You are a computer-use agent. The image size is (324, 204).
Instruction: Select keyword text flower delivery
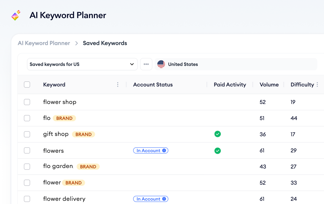click(64, 199)
